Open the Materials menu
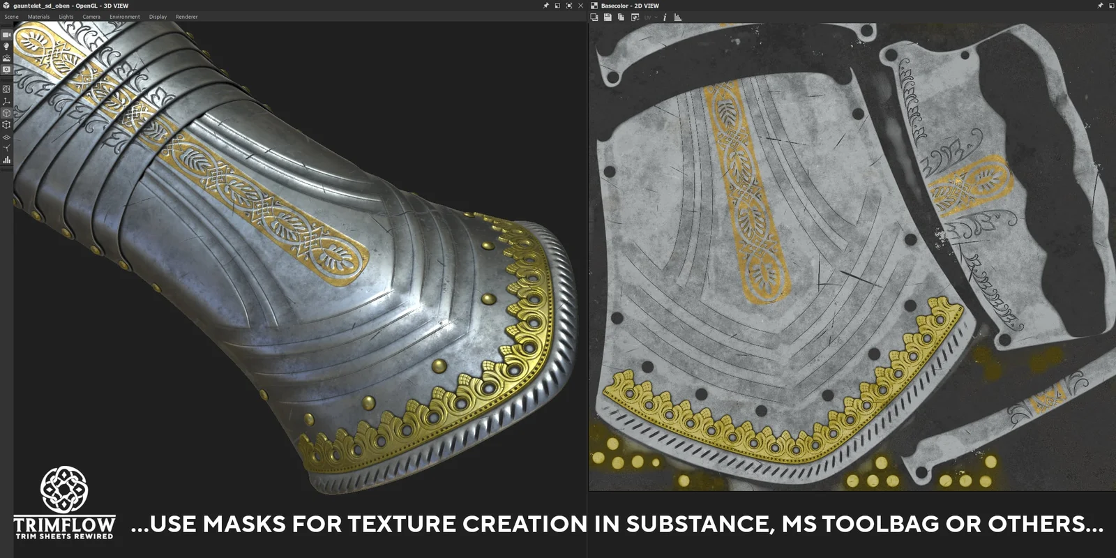 pyautogui.click(x=38, y=17)
